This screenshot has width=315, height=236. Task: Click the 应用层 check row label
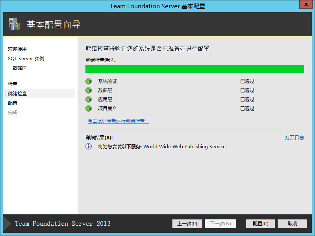pyautogui.click(x=105, y=100)
